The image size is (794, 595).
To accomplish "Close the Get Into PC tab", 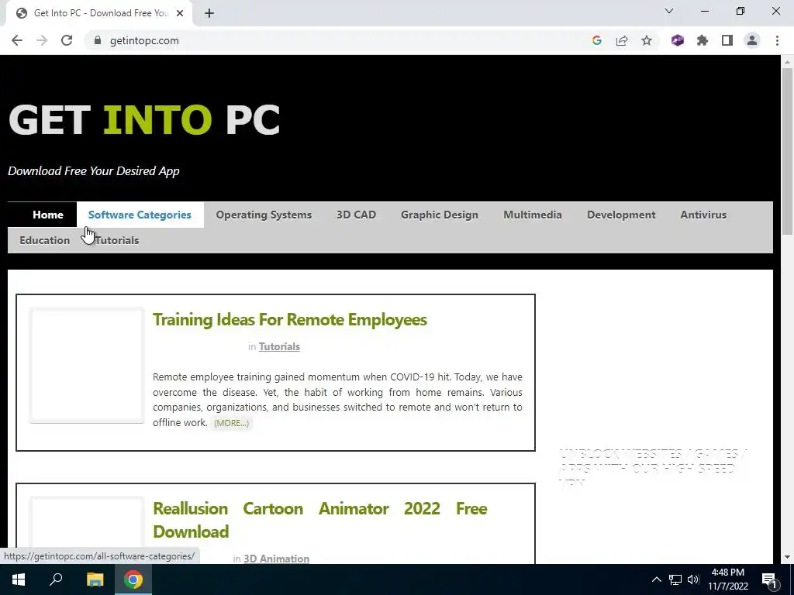I will [x=180, y=13].
